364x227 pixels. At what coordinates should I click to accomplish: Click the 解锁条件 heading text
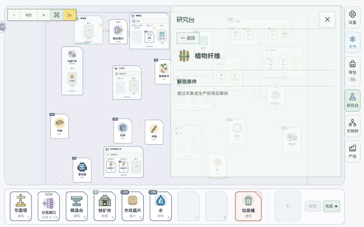point(187,81)
